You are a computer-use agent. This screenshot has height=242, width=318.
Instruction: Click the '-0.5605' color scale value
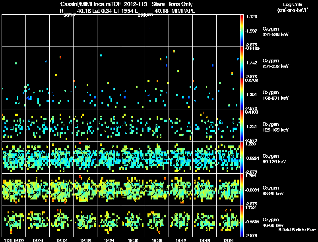(x=252, y=222)
